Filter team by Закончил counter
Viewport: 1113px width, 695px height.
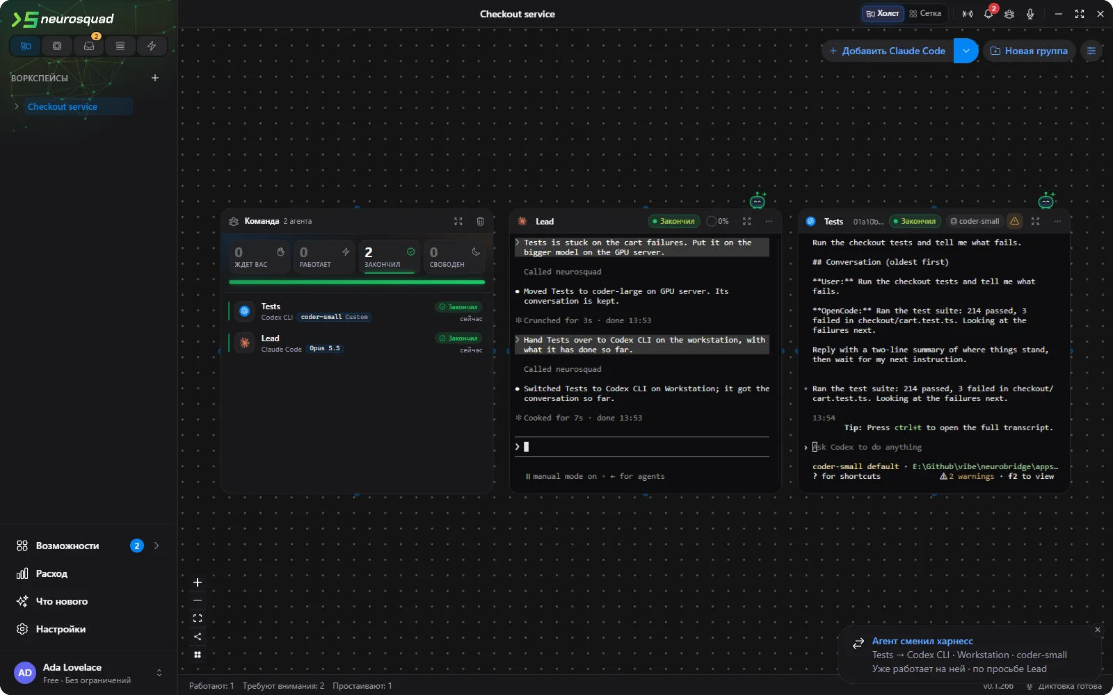pyautogui.click(x=390, y=256)
